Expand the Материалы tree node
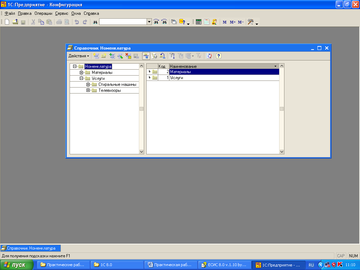This screenshot has width=360, height=270. (81, 72)
